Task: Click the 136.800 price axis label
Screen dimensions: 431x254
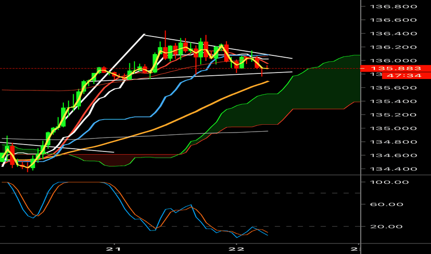Action: pos(394,6)
